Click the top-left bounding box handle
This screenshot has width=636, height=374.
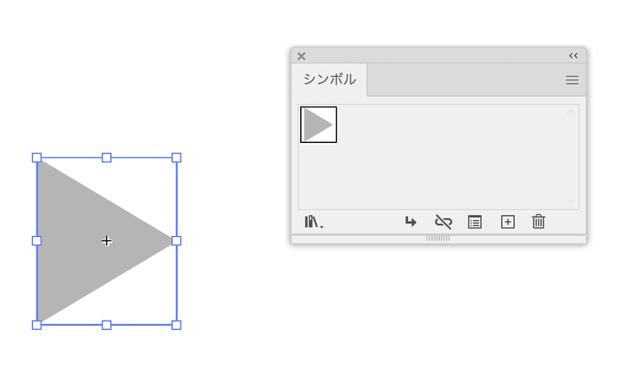click(36, 157)
